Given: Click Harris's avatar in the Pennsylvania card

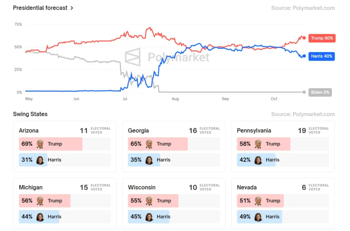Looking at the screenshot, I should (258, 160).
